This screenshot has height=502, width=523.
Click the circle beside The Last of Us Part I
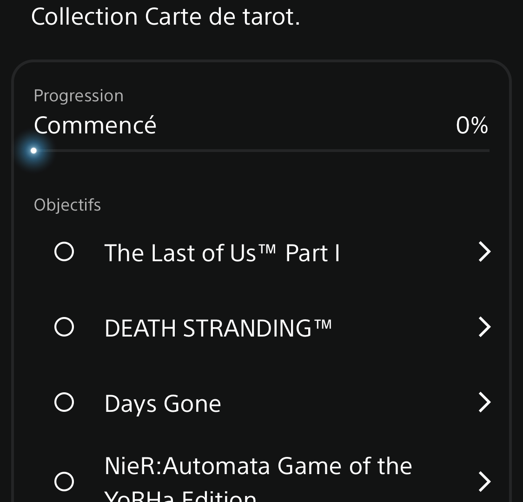tap(64, 251)
